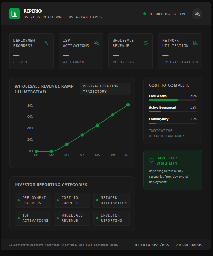This screenshot has width=213, height=256.
Task: Select the Deployment Progress reporting category
Action: [33, 200]
